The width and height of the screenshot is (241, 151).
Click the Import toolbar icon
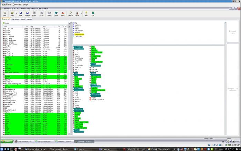[42, 14]
